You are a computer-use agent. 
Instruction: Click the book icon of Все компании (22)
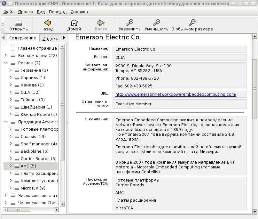click(13, 55)
